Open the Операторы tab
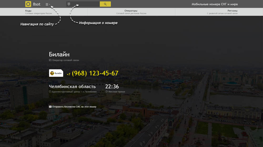263x147 pixels. [131, 12]
